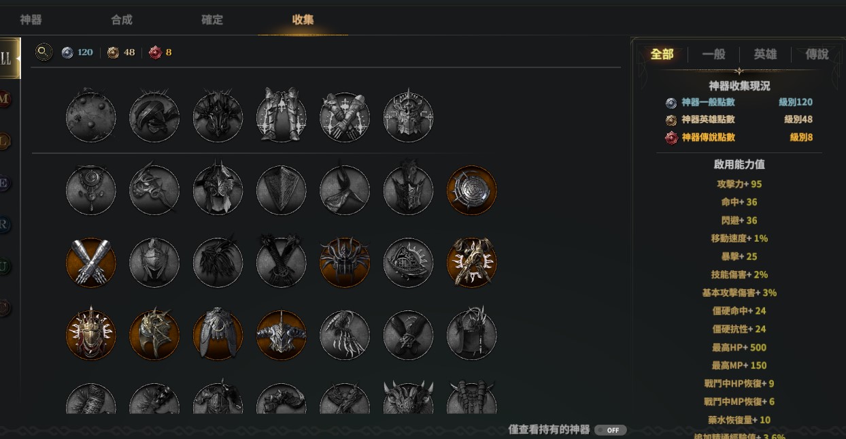Image resolution: width=846 pixels, height=439 pixels.
Task: Choose the horned dark helmet artifact
Action: (x=282, y=336)
